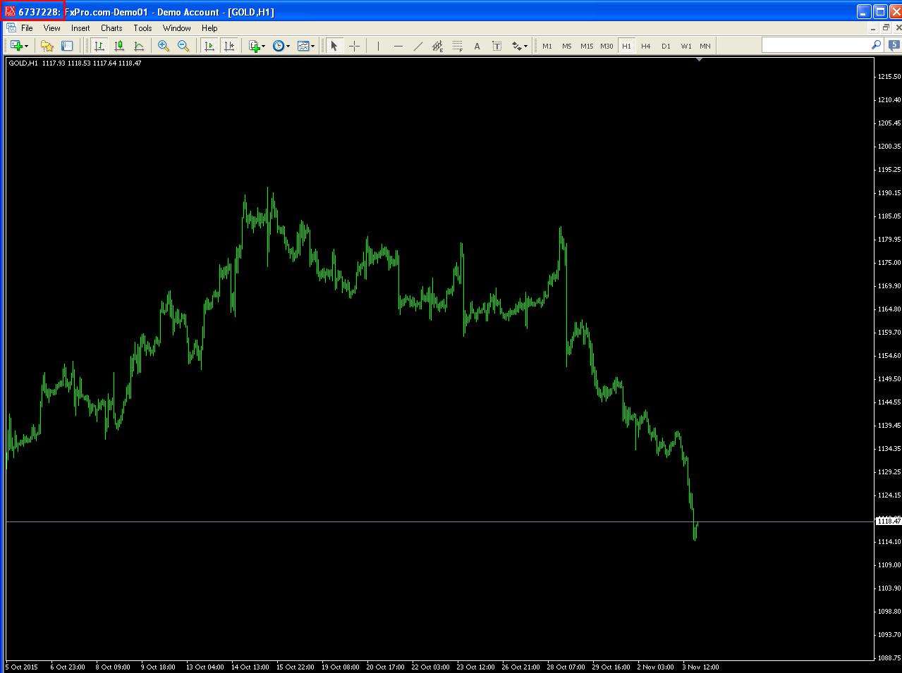Select the H1 timeframe button
902x673 pixels.
tap(626, 46)
